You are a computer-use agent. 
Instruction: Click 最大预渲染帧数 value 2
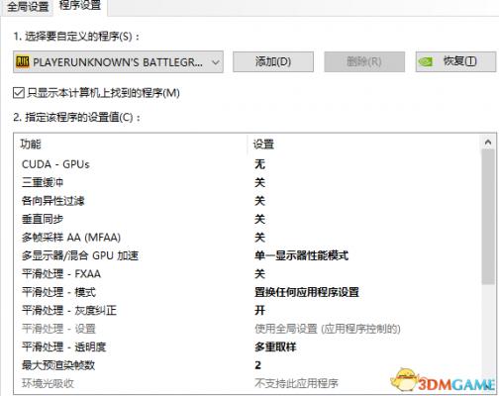coord(257,365)
